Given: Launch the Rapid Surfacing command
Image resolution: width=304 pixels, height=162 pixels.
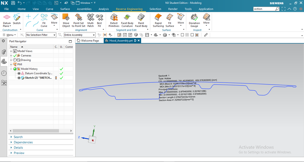Looking at the screenshot, I should [158, 20].
